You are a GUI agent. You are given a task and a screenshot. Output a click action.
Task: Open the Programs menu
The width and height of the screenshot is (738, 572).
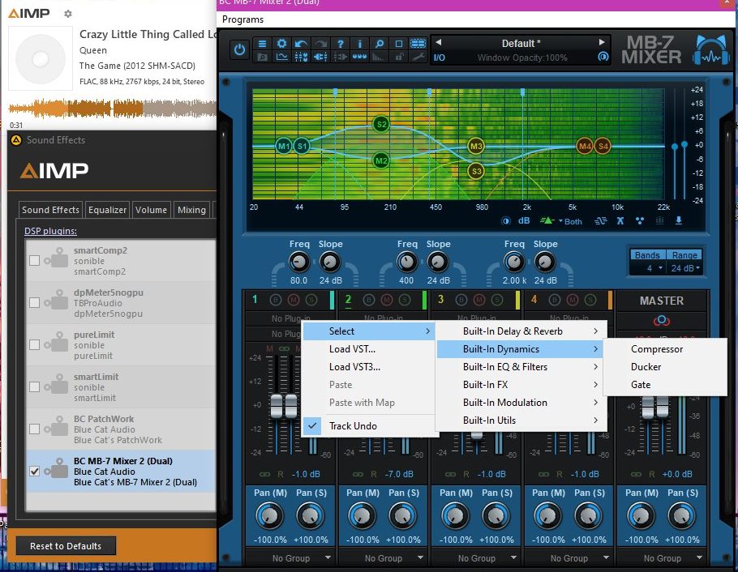coord(242,19)
